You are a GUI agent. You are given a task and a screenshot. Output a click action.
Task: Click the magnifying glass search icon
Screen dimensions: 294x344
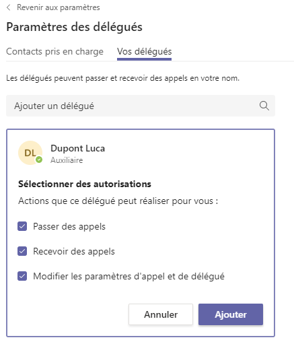pyautogui.click(x=264, y=106)
